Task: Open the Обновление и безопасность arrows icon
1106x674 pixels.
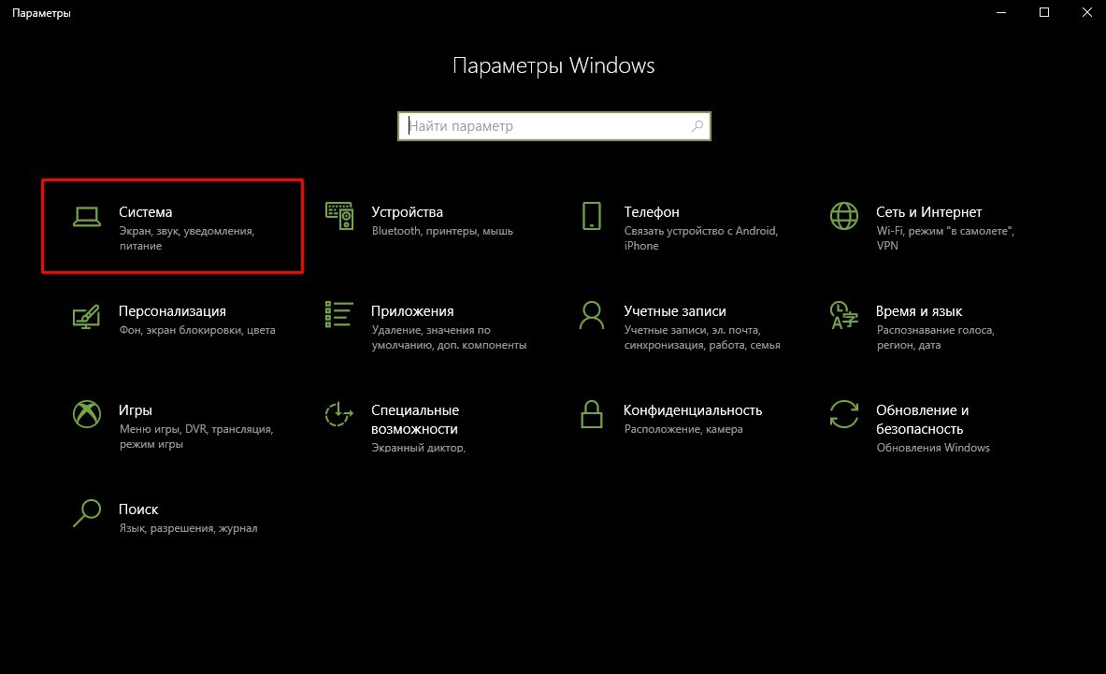Action: 844,414
